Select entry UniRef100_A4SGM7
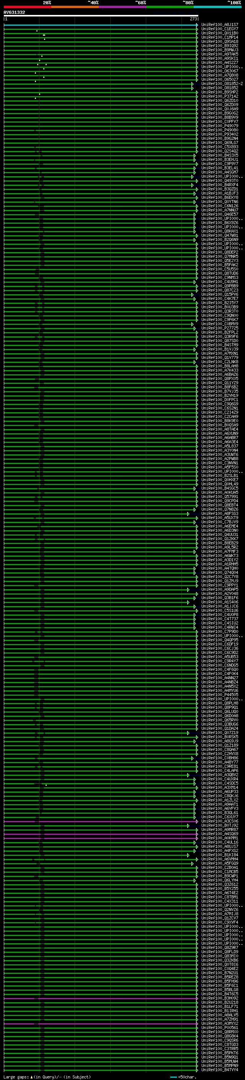 [x=220, y=172]
